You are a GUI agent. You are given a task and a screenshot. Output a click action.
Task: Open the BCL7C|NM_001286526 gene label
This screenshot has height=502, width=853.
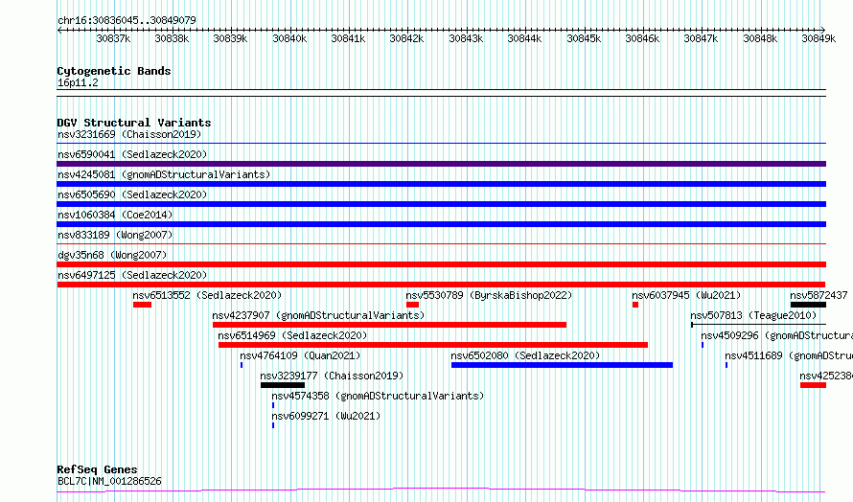109,481
